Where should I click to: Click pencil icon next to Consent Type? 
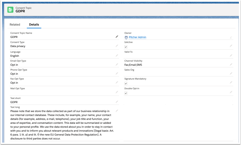[117, 46]
